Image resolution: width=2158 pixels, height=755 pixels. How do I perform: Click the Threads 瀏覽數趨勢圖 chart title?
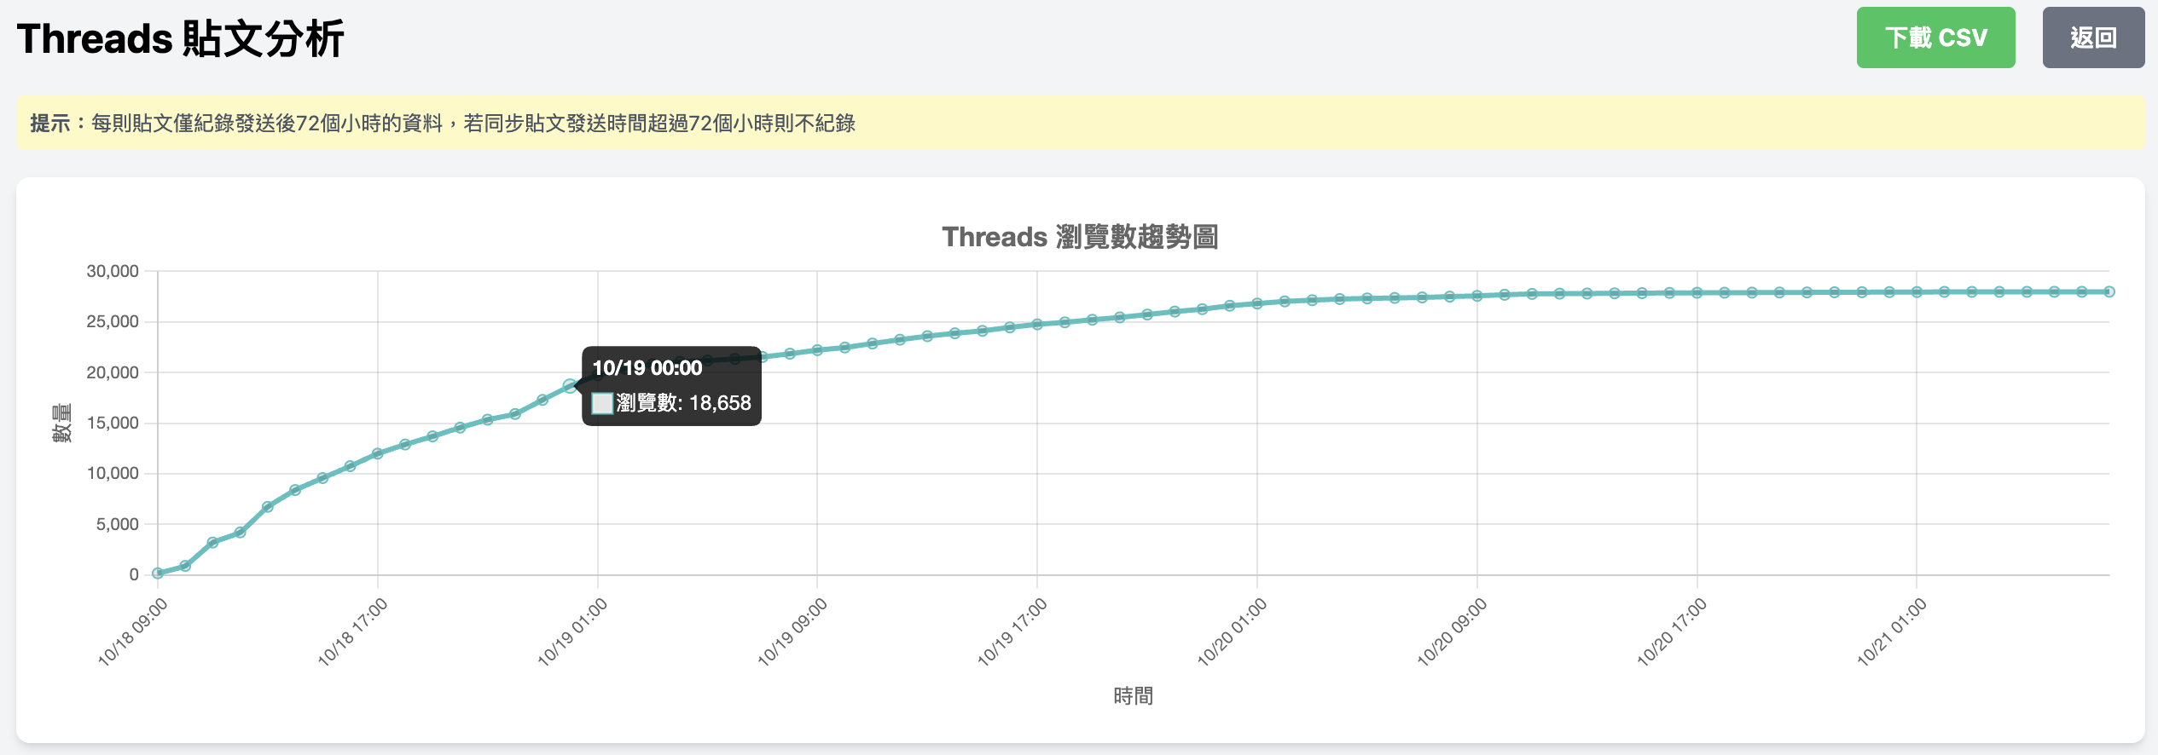(1079, 237)
